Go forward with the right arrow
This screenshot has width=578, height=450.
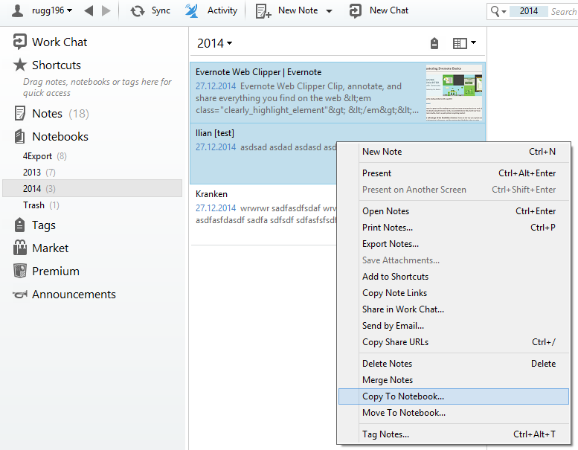(106, 10)
